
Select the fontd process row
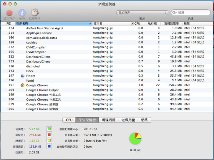tap(107, 80)
